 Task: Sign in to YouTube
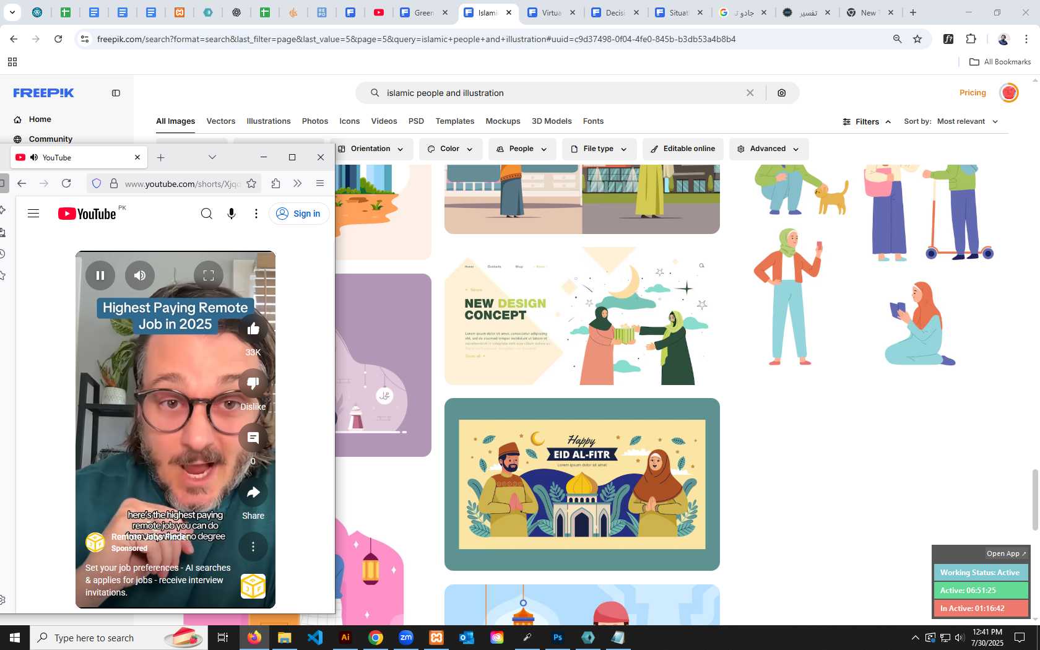pos(299,214)
